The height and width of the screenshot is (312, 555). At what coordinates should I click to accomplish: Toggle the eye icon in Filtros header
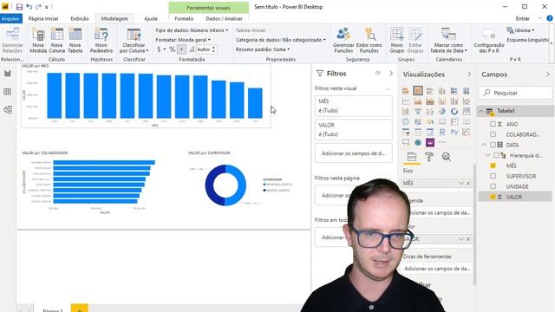point(378,73)
